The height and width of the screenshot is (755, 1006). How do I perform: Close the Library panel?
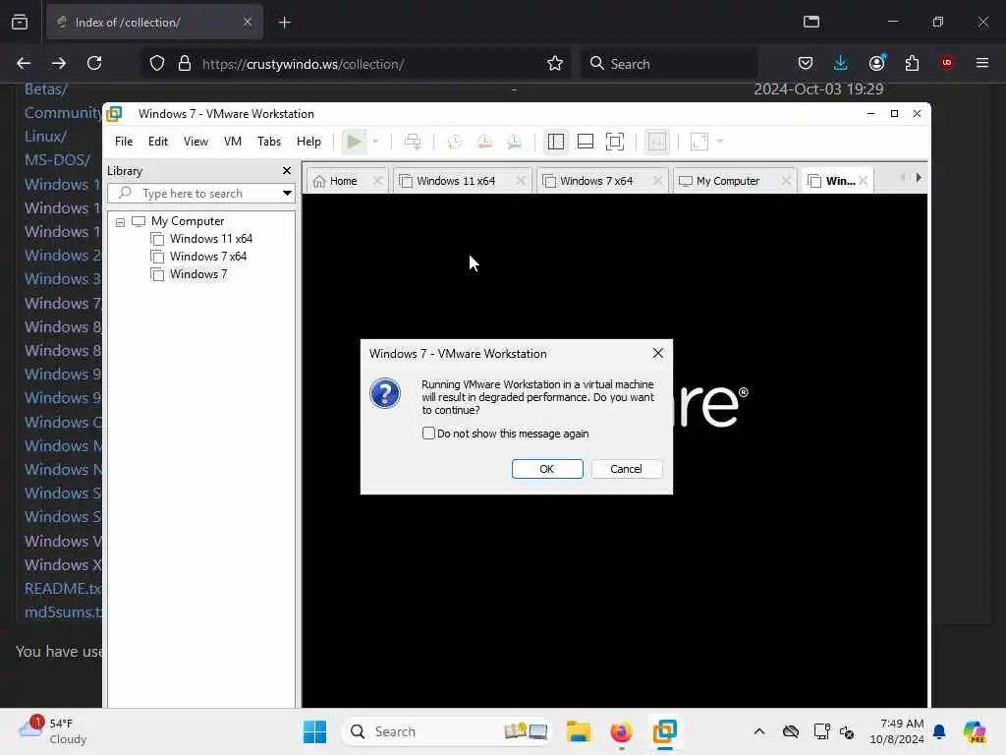click(287, 171)
